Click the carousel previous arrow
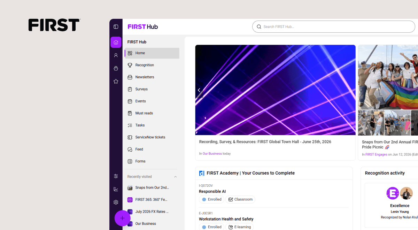The width and height of the screenshot is (418, 230). pos(199,90)
